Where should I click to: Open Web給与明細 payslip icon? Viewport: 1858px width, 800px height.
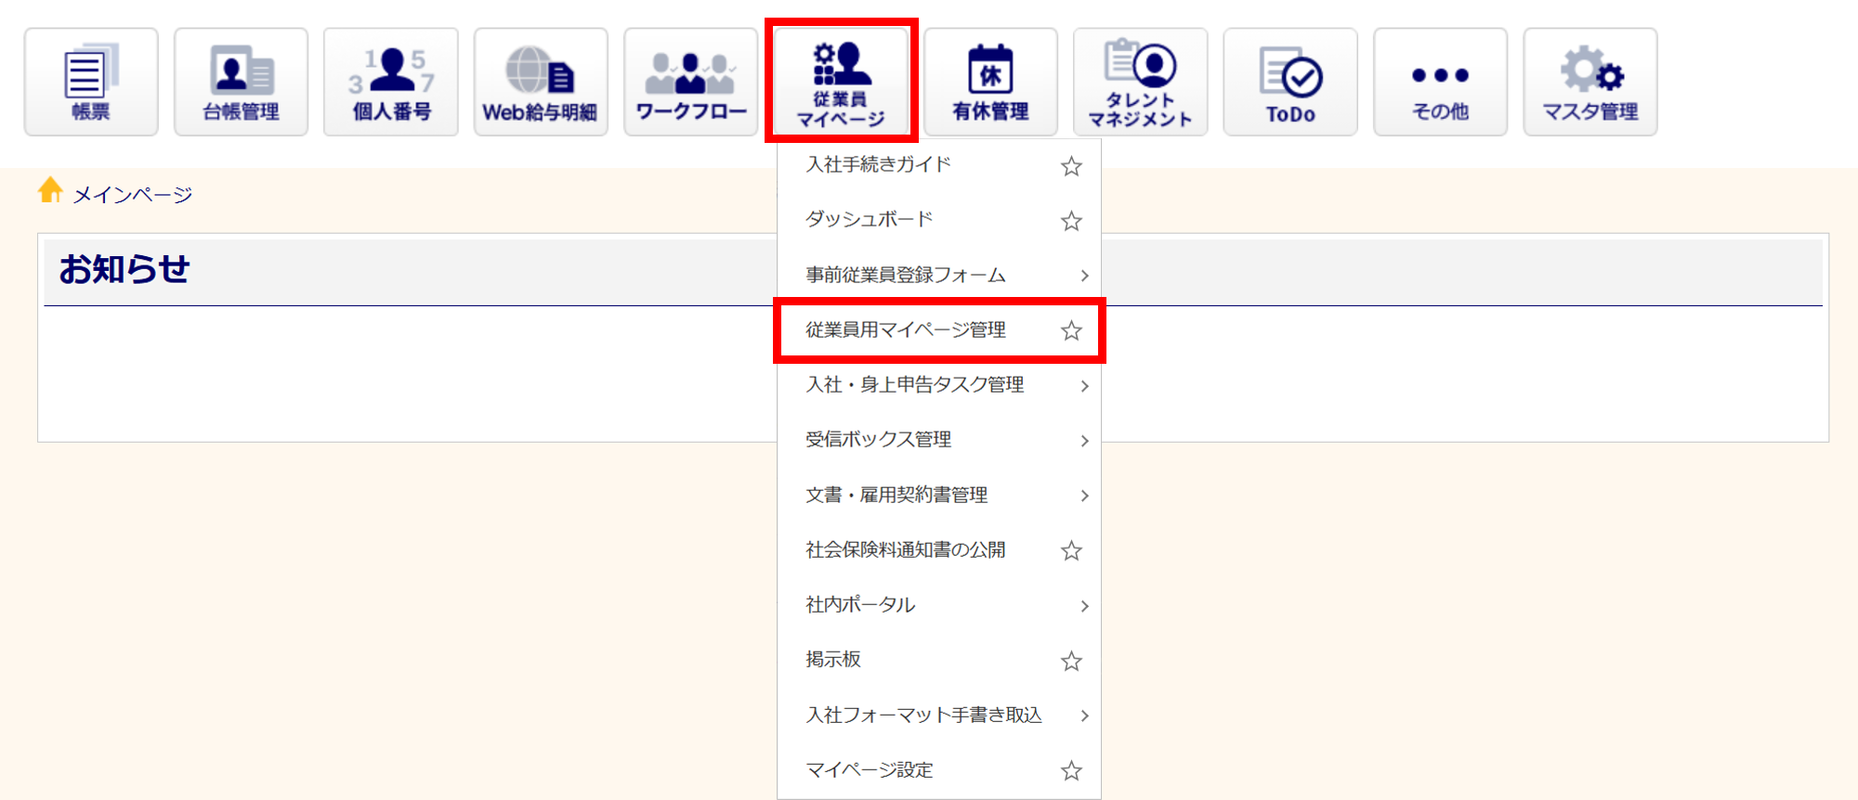coord(541,82)
